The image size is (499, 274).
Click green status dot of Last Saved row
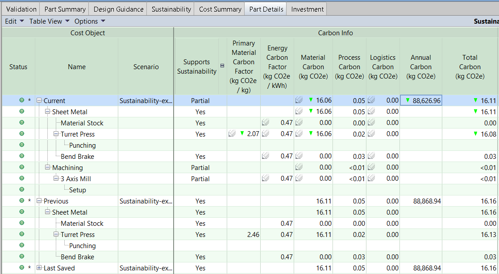coord(21,268)
